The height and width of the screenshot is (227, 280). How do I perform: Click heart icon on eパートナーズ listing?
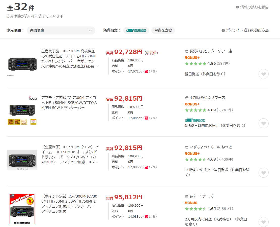click(263, 222)
